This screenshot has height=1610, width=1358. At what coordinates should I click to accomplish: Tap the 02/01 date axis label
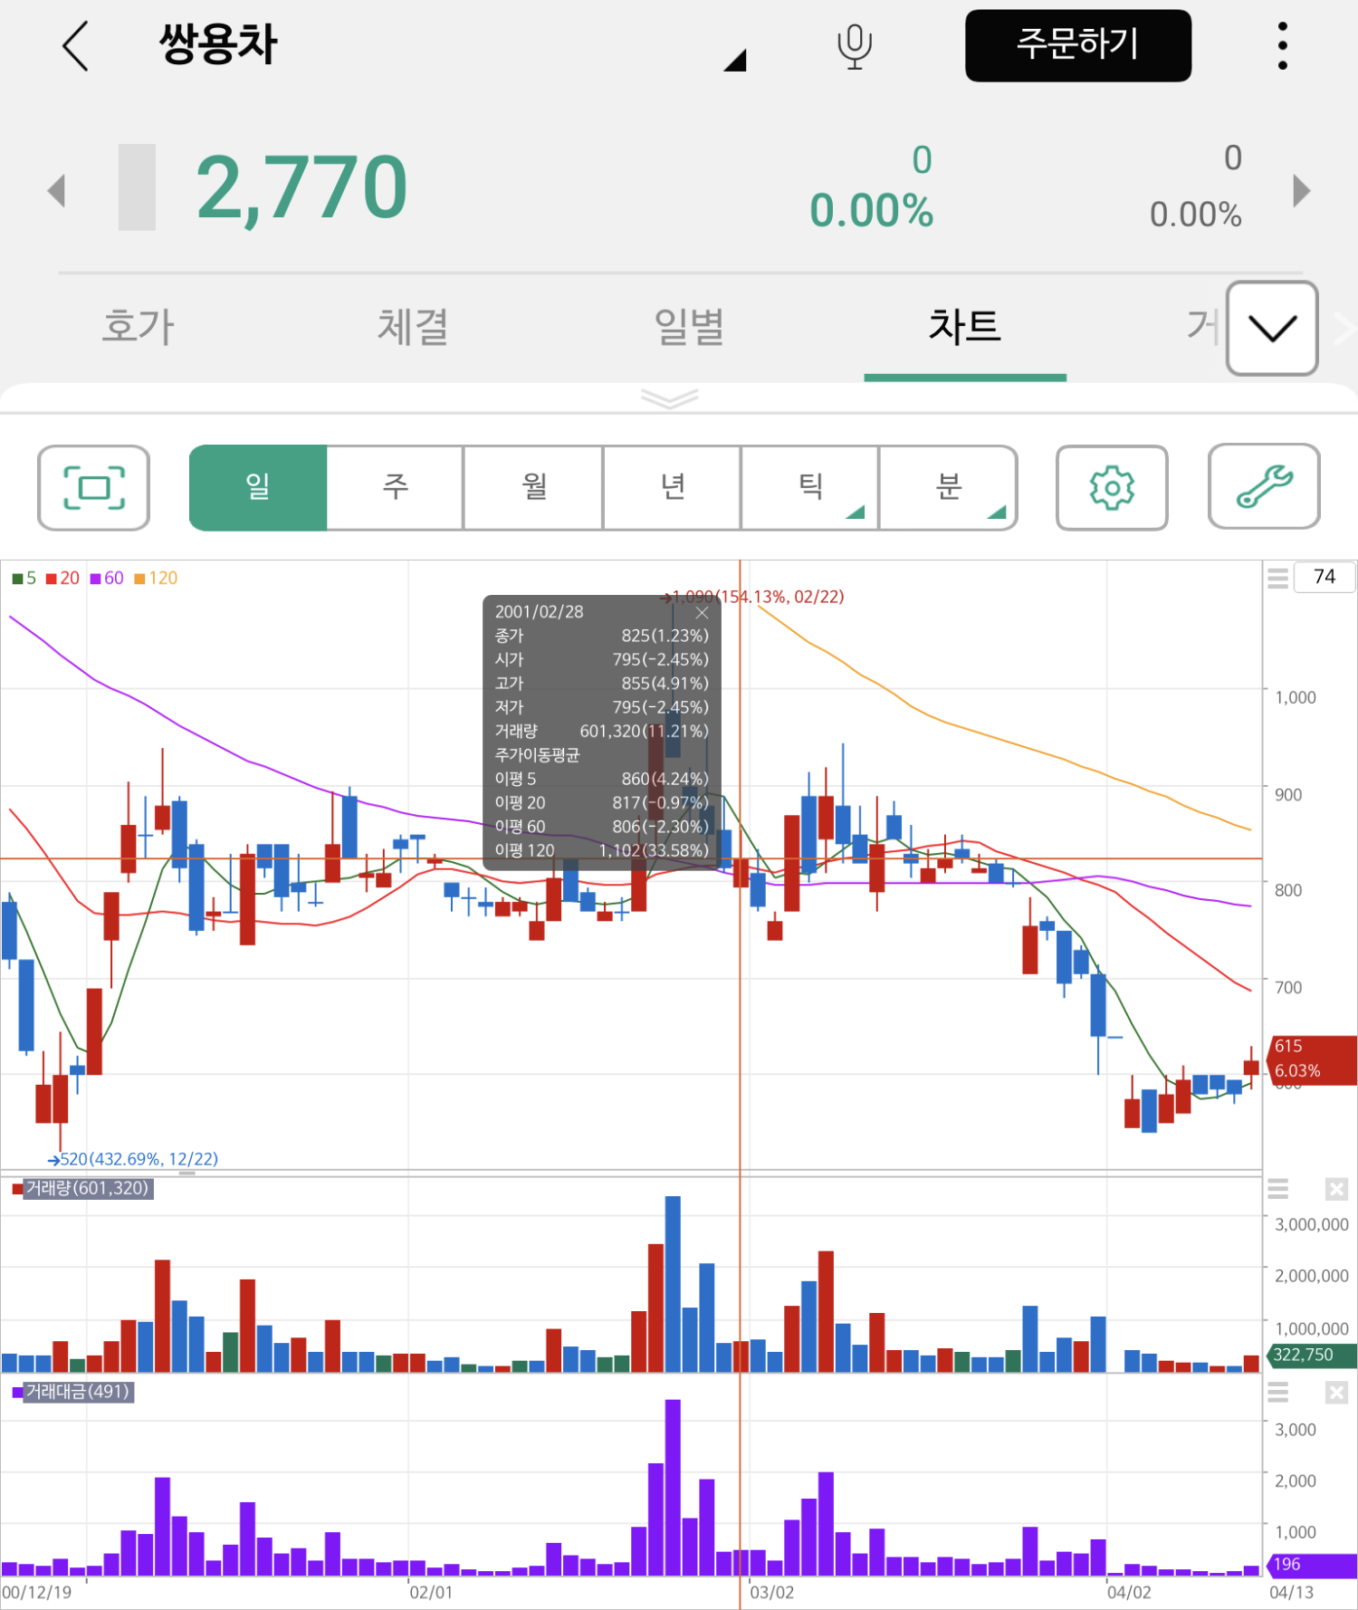pyautogui.click(x=431, y=1593)
